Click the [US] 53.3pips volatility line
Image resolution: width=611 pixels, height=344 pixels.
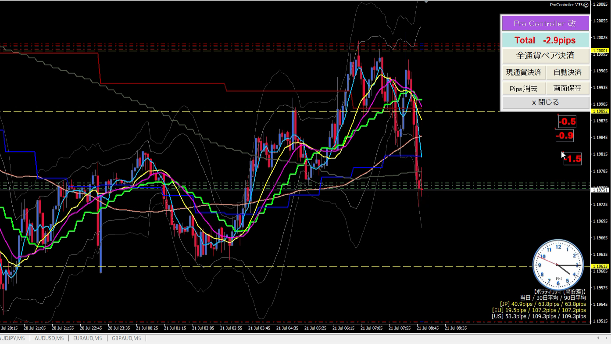pyautogui.click(x=539, y=316)
